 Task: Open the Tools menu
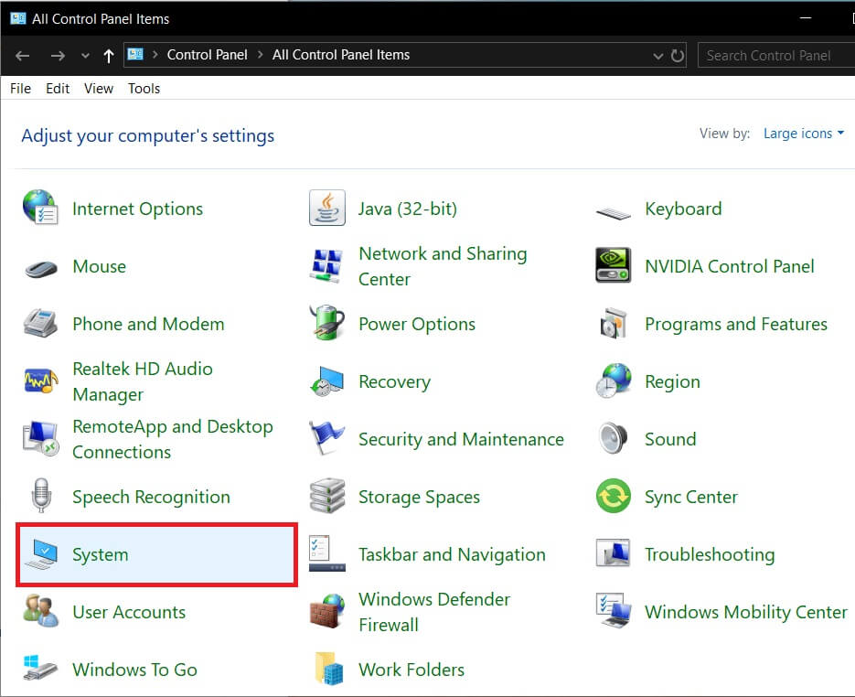(x=144, y=89)
